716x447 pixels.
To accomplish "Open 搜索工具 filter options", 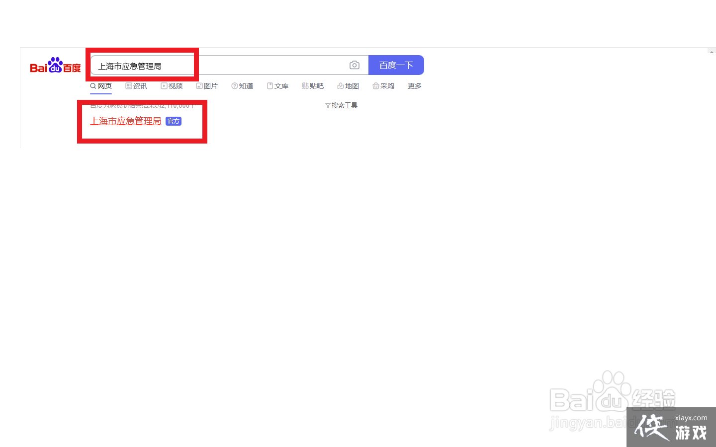I will 341,105.
